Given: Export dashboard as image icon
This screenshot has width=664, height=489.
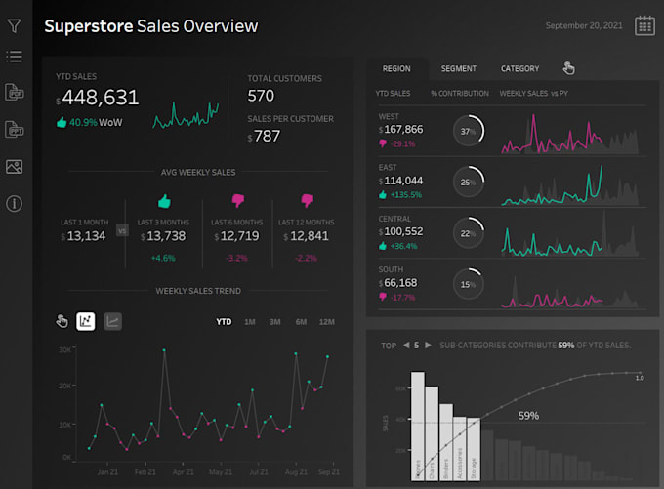Looking at the screenshot, I should [14, 166].
